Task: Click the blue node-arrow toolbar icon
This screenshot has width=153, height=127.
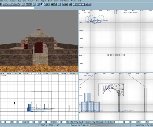Action: click(63, 4)
